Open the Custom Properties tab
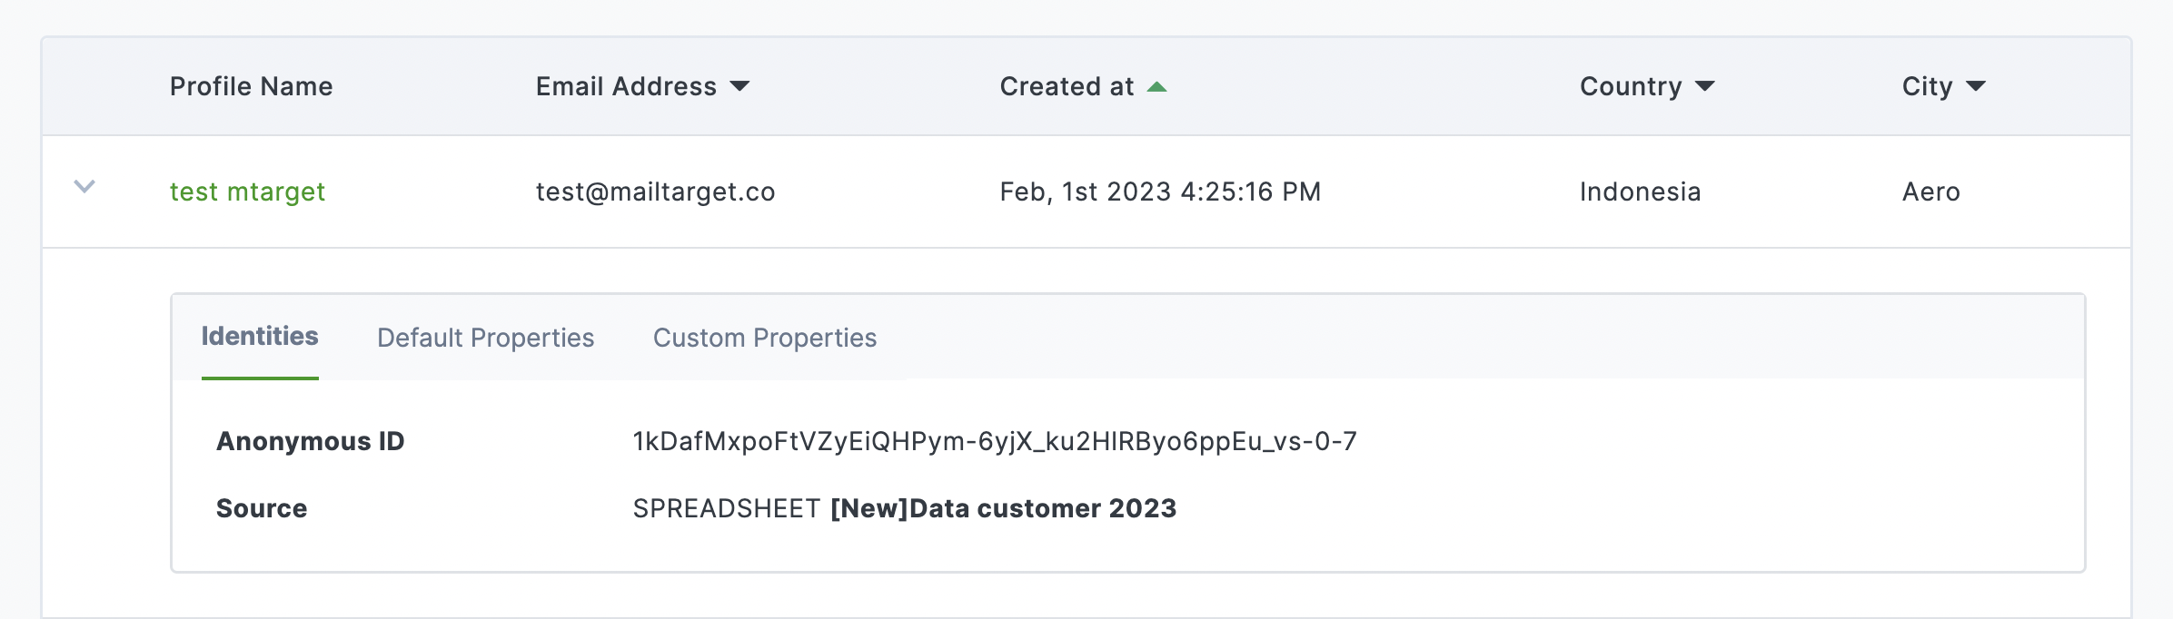This screenshot has height=619, width=2173. tap(765, 338)
